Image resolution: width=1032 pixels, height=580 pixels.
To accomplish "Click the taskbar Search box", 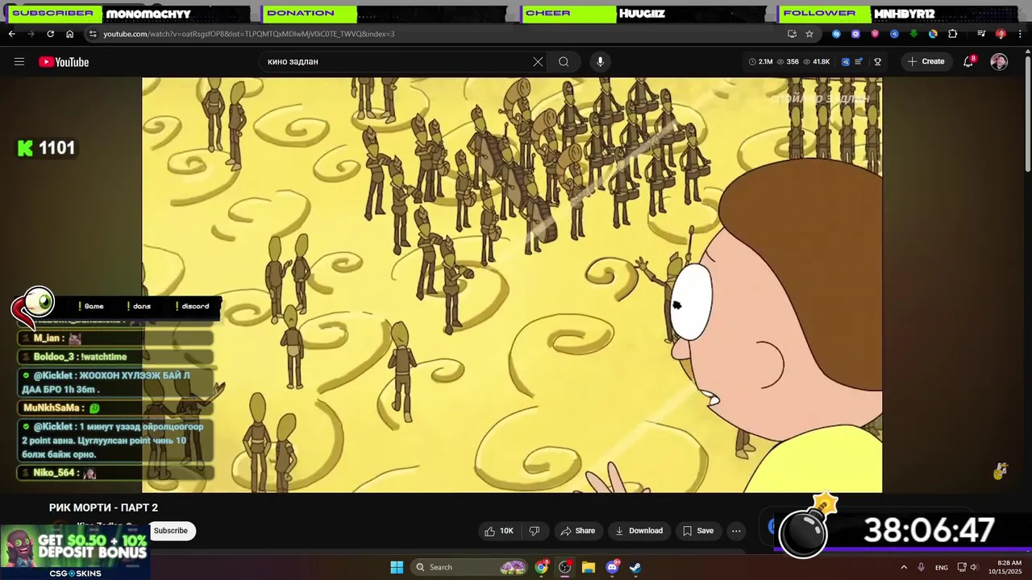I will pos(471,567).
